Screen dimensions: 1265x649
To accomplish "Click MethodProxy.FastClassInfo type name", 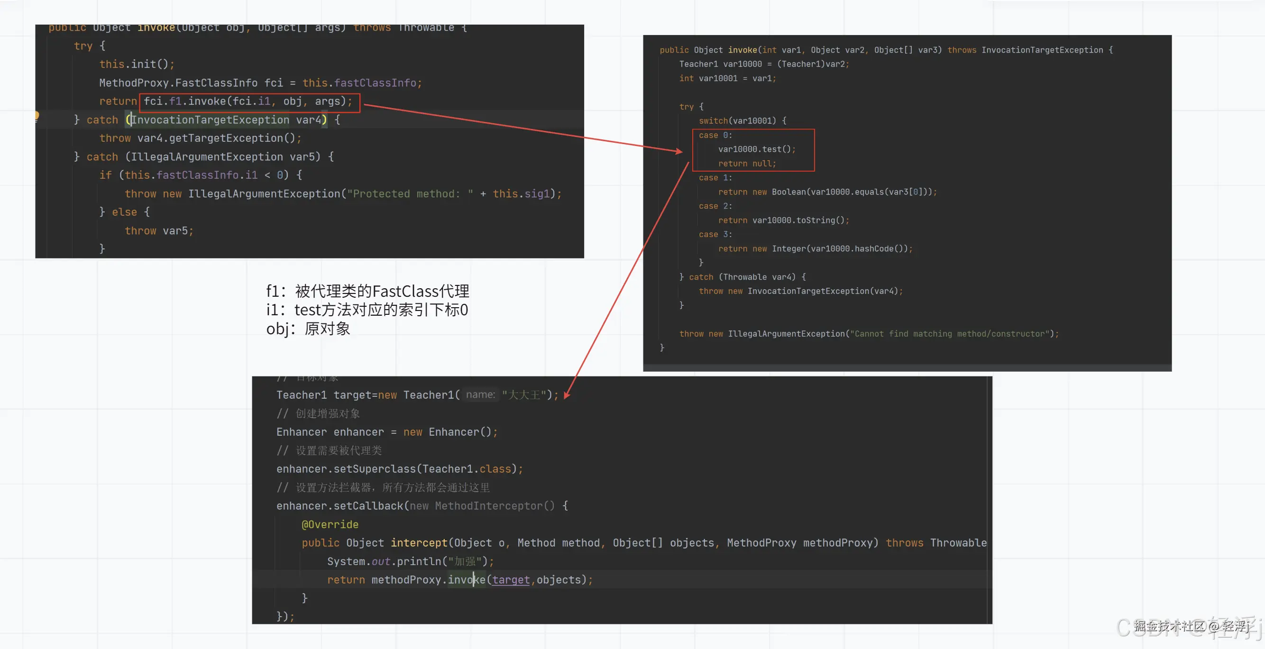I will (x=178, y=83).
